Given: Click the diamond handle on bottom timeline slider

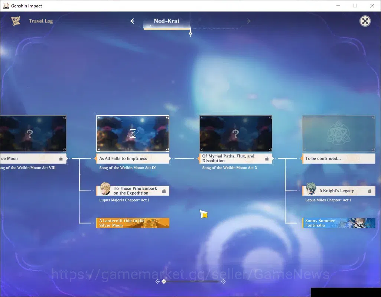Looking at the screenshot, I should (164, 281).
